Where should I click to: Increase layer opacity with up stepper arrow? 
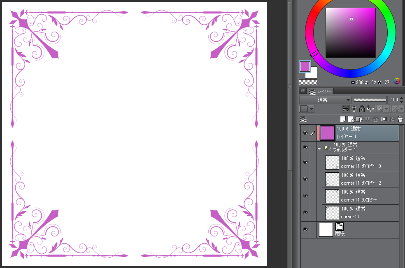[401, 98]
